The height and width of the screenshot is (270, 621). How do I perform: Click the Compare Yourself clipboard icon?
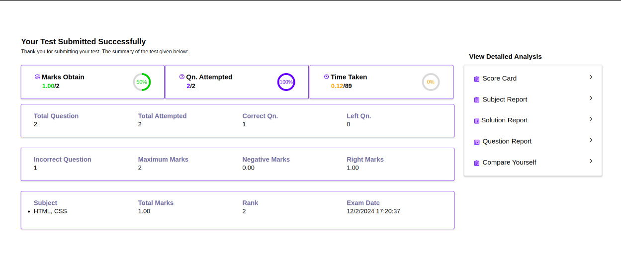pos(477,163)
